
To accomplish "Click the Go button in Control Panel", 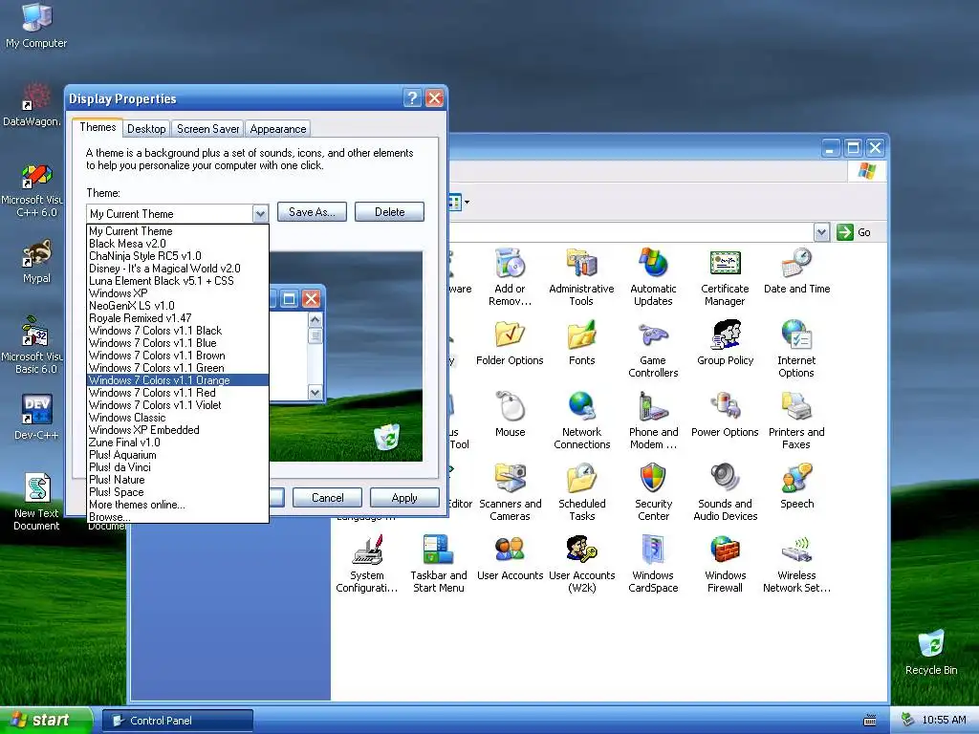I will tap(854, 232).
